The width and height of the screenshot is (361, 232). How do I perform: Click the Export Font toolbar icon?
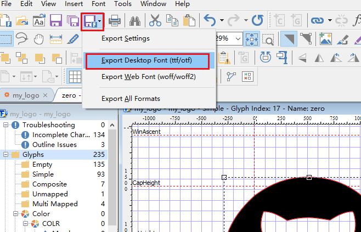(x=90, y=21)
